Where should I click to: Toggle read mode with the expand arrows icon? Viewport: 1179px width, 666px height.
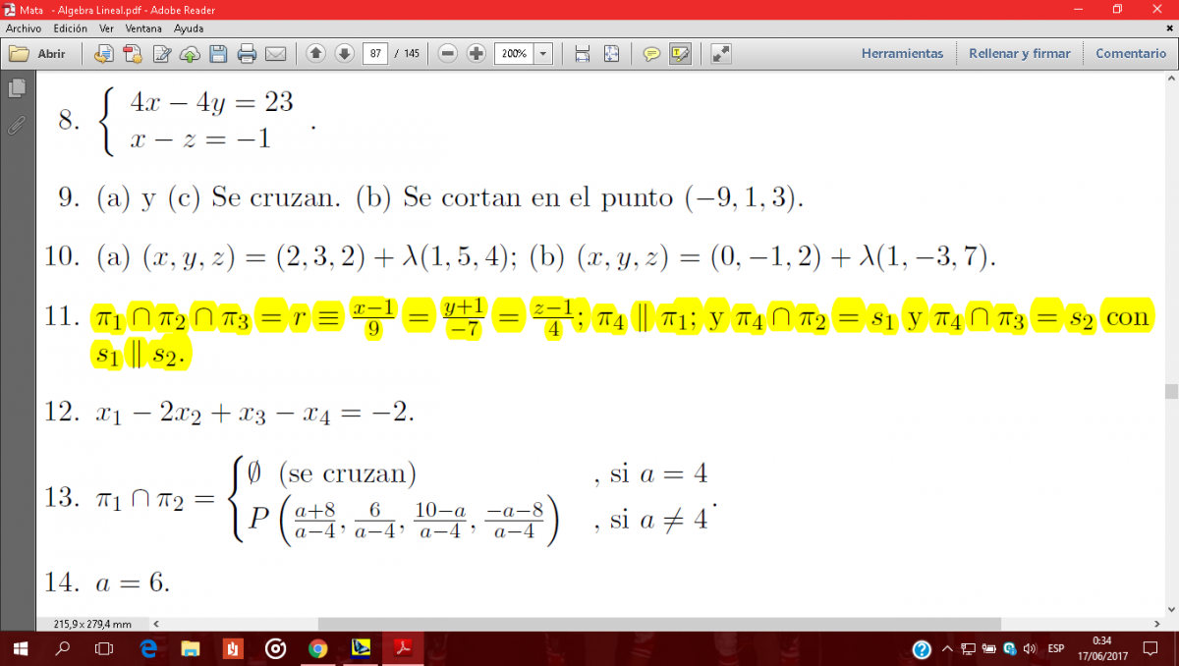pyautogui.click(x=721, y=54)
